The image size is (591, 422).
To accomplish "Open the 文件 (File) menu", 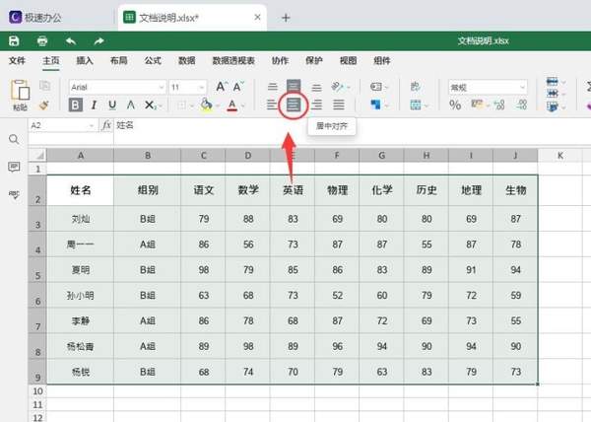I will tap(18, 61).
